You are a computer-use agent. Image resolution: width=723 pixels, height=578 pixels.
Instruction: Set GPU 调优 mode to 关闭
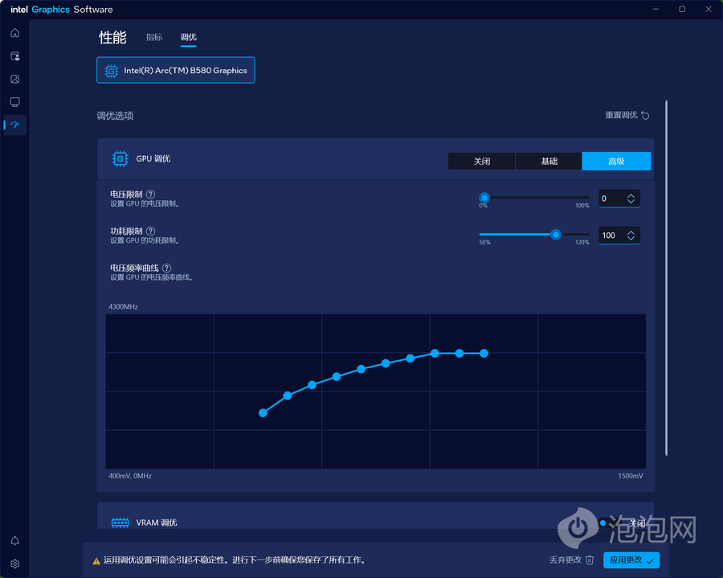(481, 161)
